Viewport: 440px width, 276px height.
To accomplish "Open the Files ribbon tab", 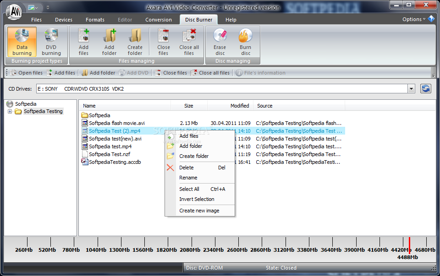I will pyautogui.click(x=36, y=20).
